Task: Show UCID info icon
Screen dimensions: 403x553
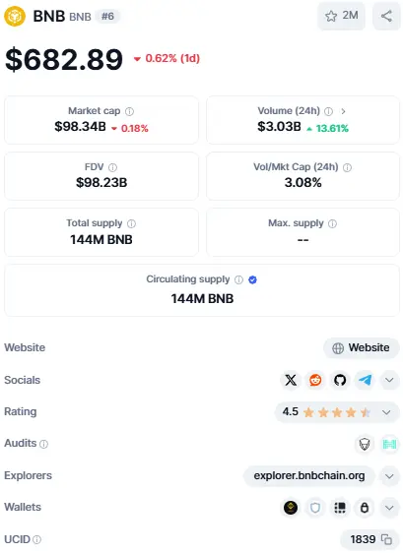Action: point(37,539)
